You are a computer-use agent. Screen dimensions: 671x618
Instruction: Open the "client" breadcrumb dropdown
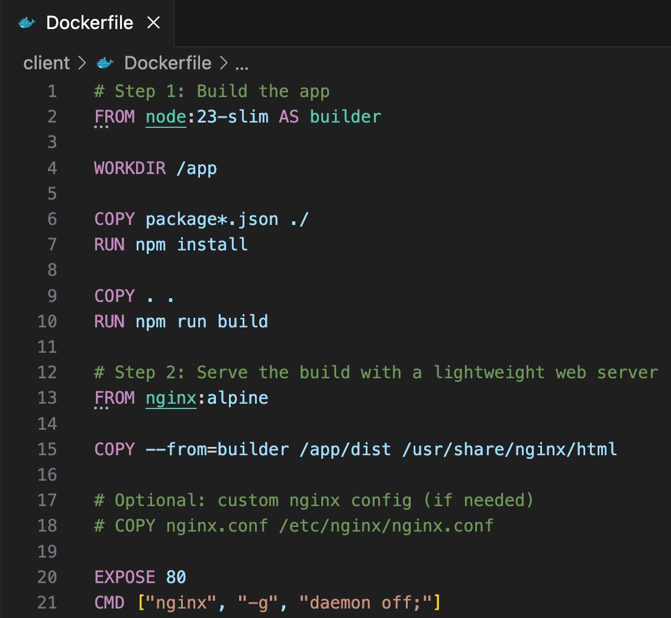(x=46, y=63)
